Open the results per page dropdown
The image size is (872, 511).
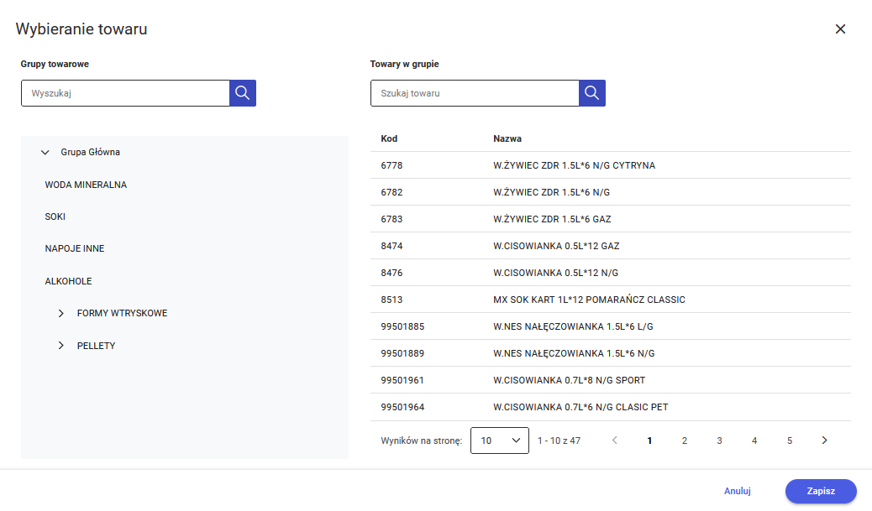(500, 441)
